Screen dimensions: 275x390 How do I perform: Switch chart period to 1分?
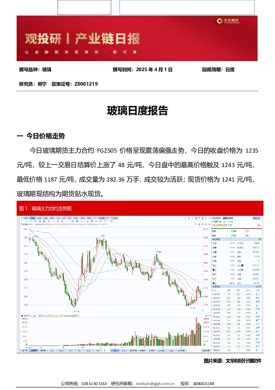click(58, 218)
